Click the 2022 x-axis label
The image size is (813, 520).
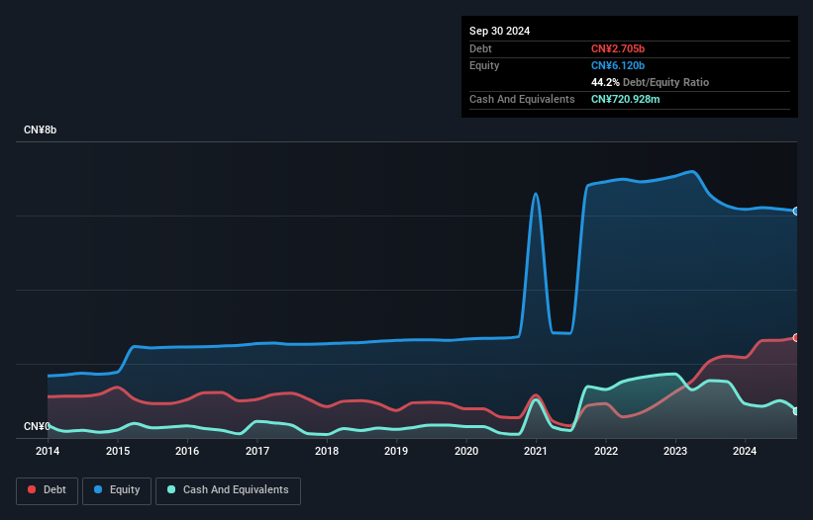[606, 451]
